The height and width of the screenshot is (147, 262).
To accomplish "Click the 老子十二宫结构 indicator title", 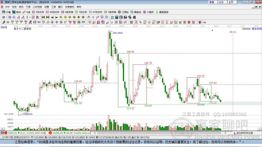I will [x=23, y=29].
